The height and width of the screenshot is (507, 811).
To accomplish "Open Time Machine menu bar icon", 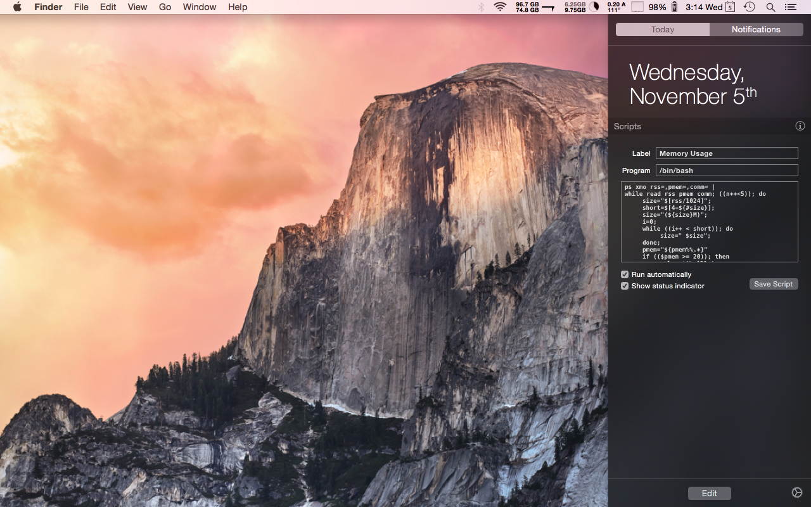I will (x=750, y=7).
